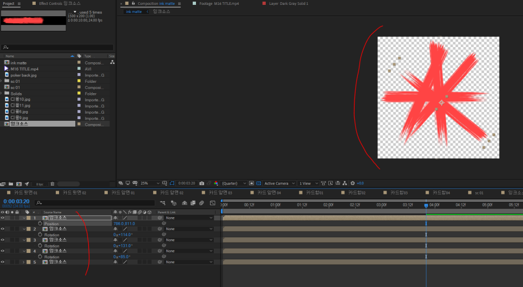This screenshot has height=287, width=523.
Task: Expand layer 5 properties twirl arrow
Action: (x=24, y=262)
